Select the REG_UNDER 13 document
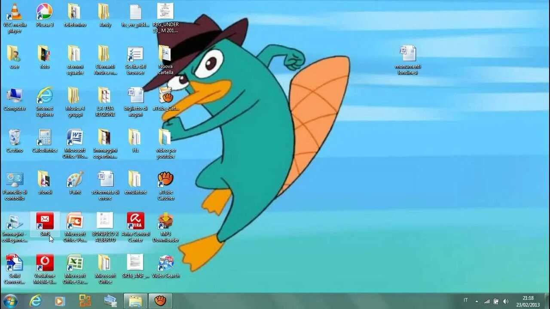The height and width of the screenshot is (309, 550). click(x=165, y=18)
